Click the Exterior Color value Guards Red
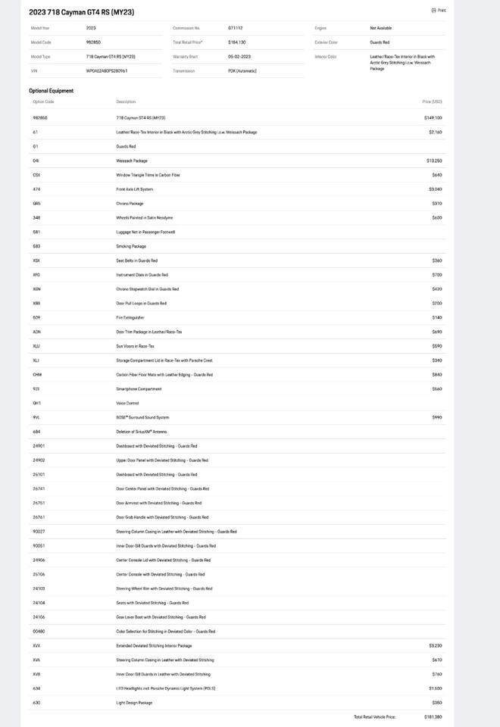 pos(380,42)
